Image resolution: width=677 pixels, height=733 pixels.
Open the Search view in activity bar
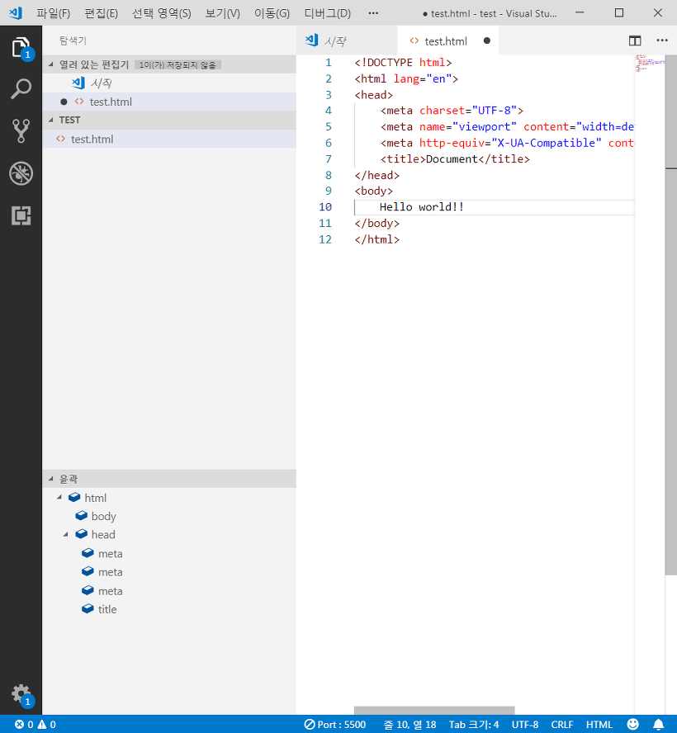pyautogui.click(x=21, y=89)
